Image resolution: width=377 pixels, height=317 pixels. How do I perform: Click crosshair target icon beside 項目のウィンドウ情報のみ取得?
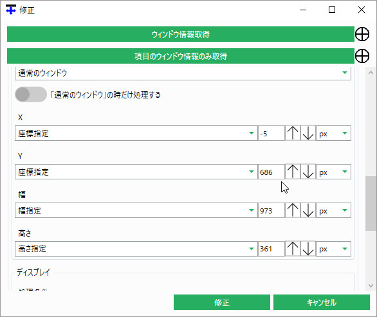point(362,56)
